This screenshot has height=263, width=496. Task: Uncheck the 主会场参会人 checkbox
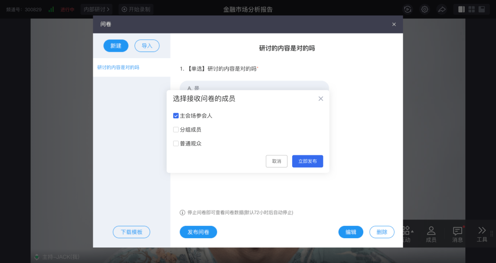click(176, 116)
